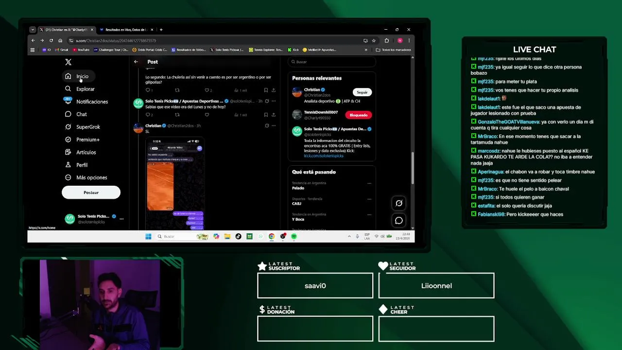Like the Solo Tenis Picks tweet
The width and height of the screenshot is (622, 350).
[x=207, y=115]
